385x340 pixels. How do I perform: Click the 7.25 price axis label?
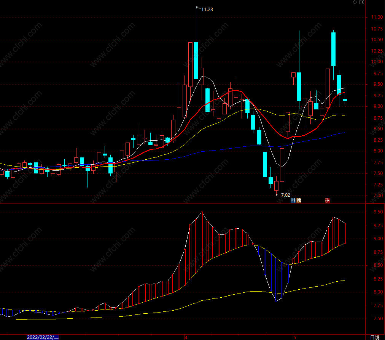tap(378, 184)
